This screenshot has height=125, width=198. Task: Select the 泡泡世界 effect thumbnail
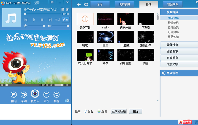coord(146,37)
